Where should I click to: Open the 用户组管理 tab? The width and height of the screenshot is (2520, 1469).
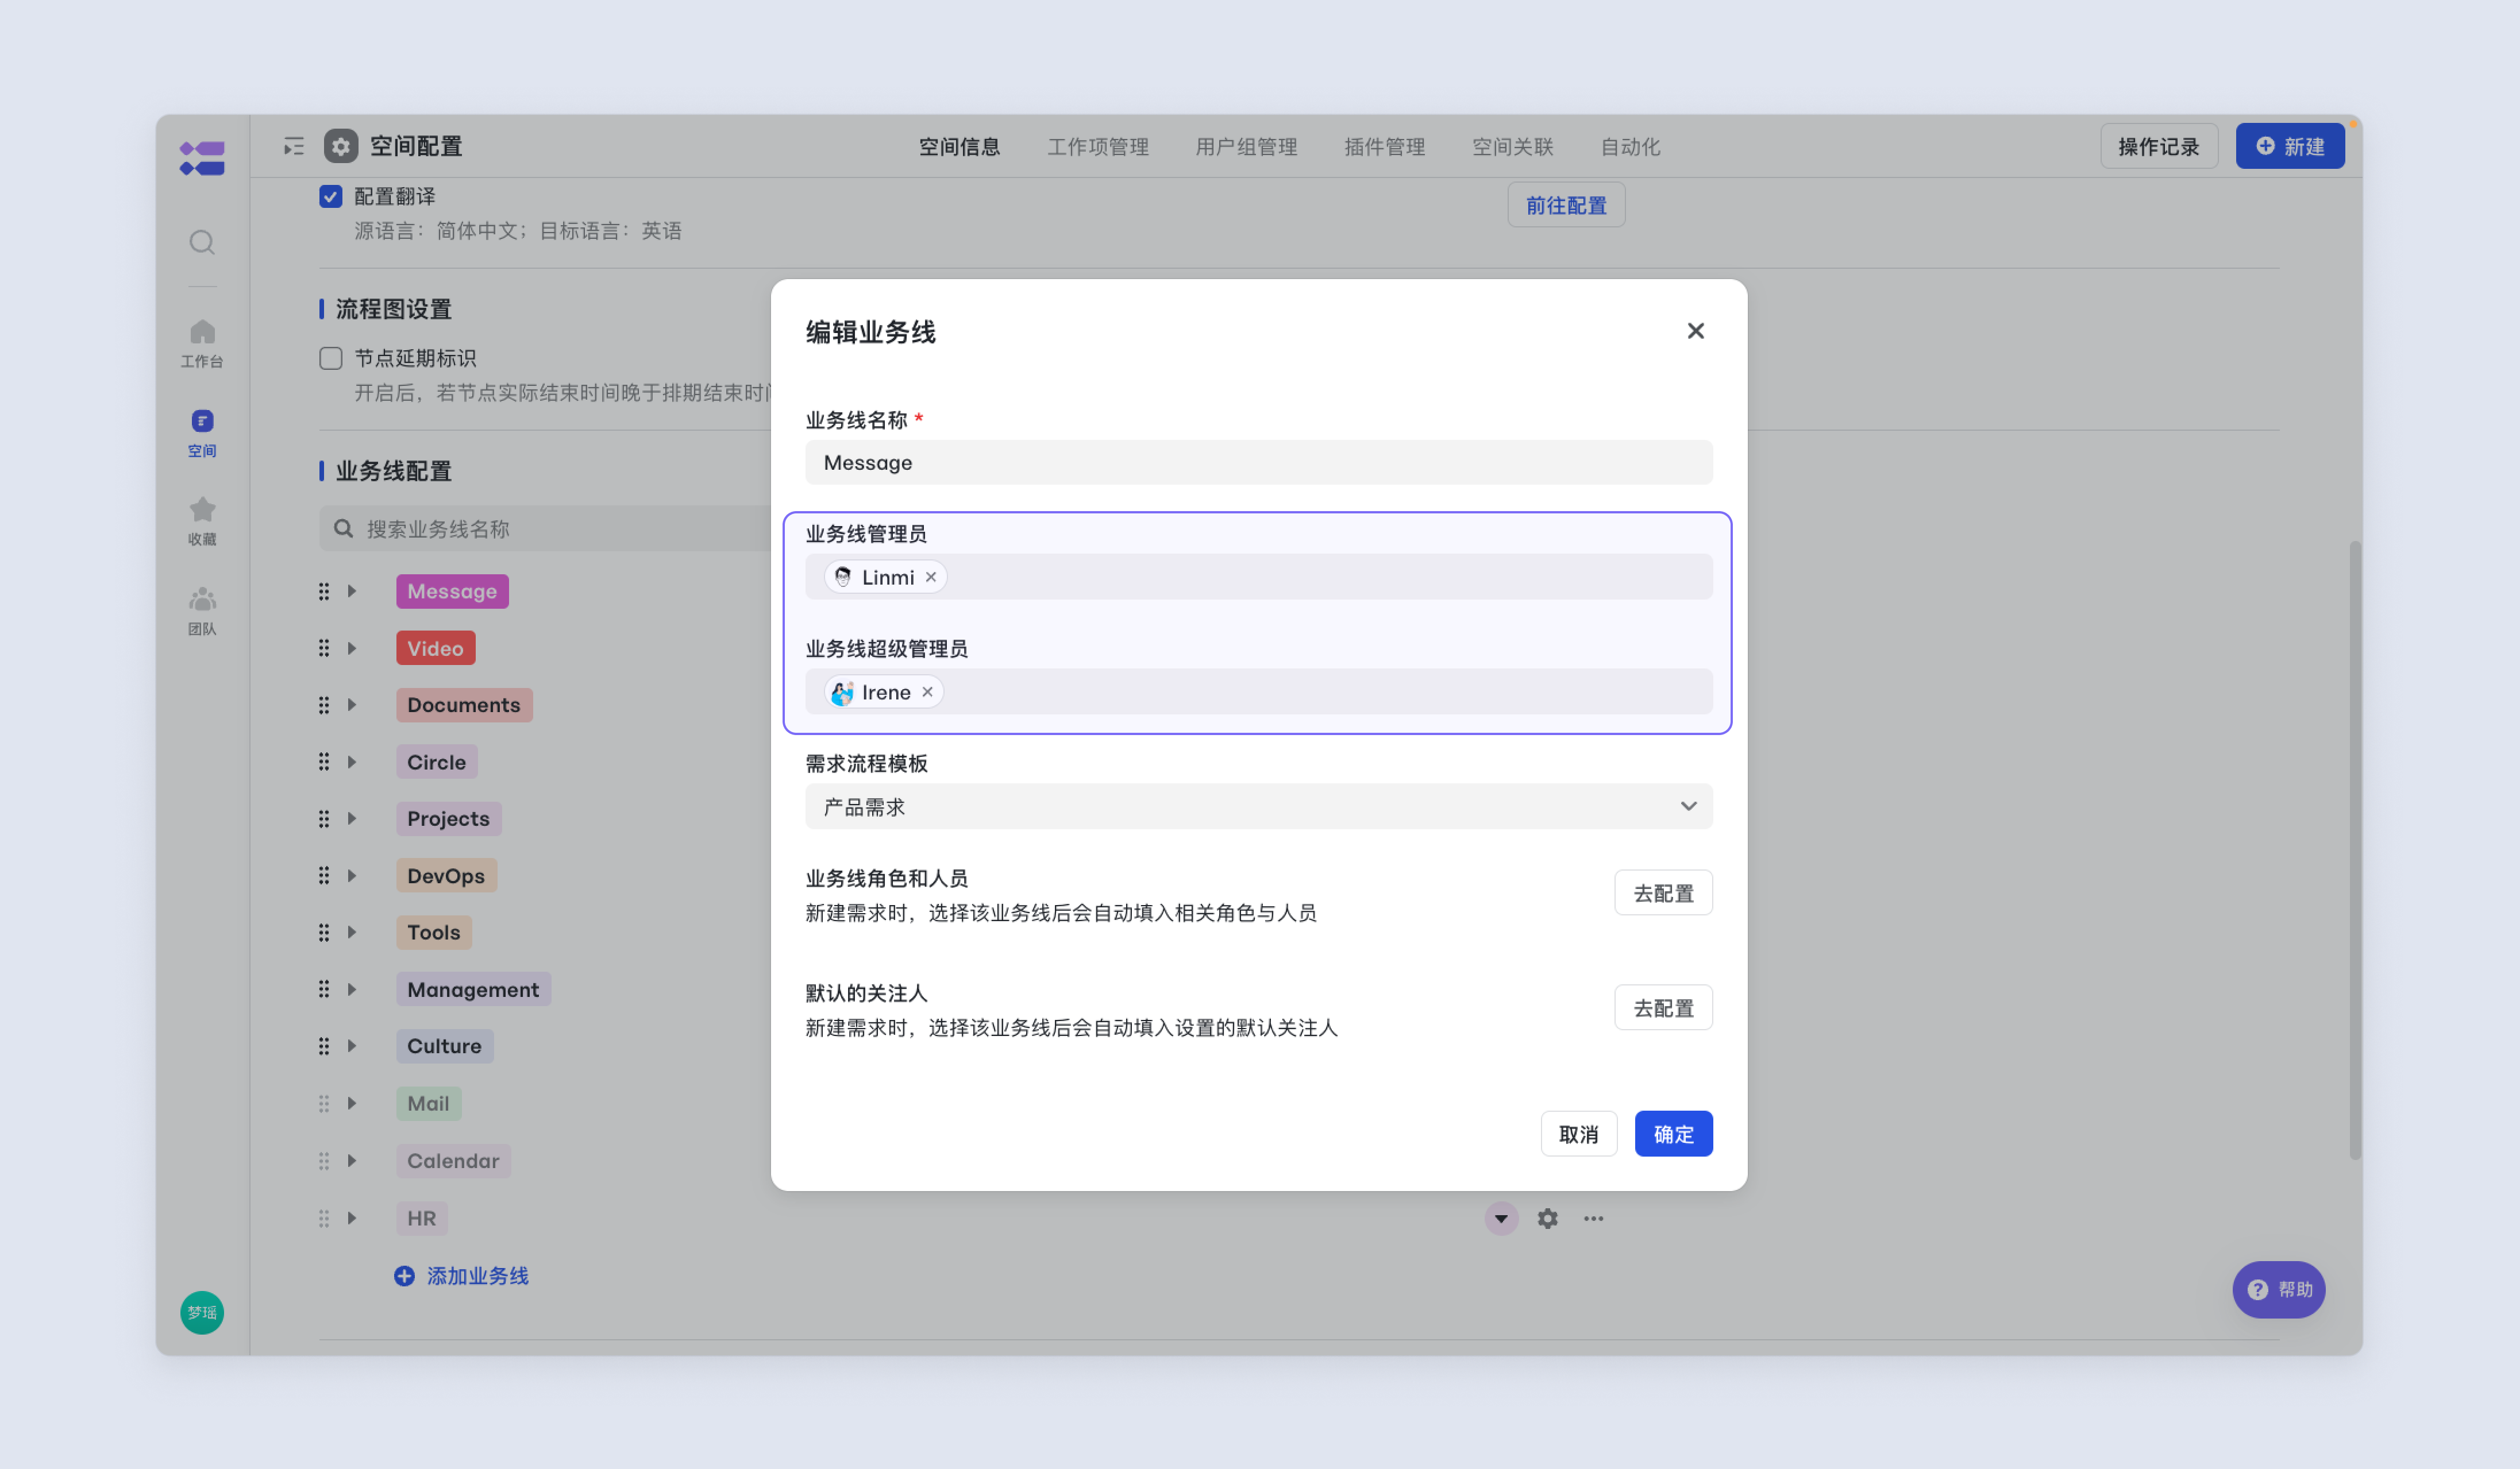tap(1246, 147)
